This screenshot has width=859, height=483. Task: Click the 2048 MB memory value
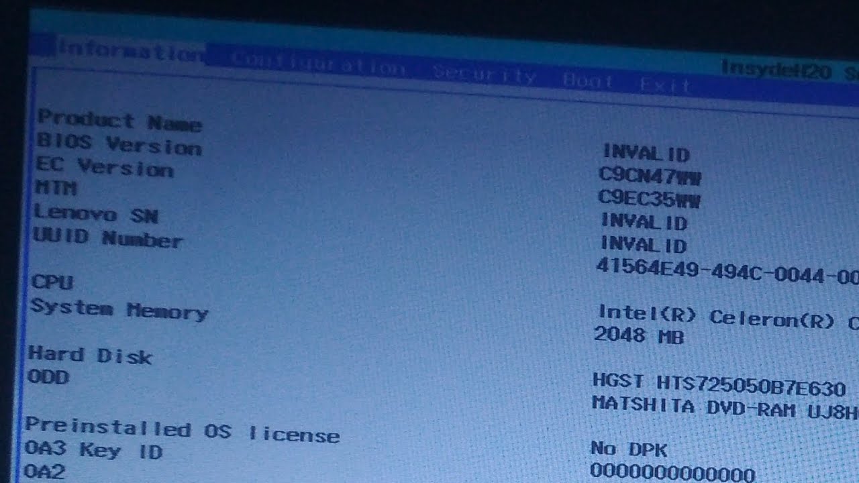[x=639, y=335]
